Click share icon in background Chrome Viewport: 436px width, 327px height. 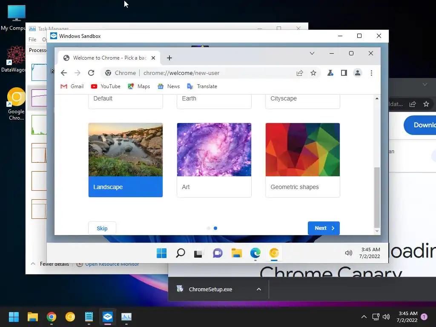[x=413, y=104]
